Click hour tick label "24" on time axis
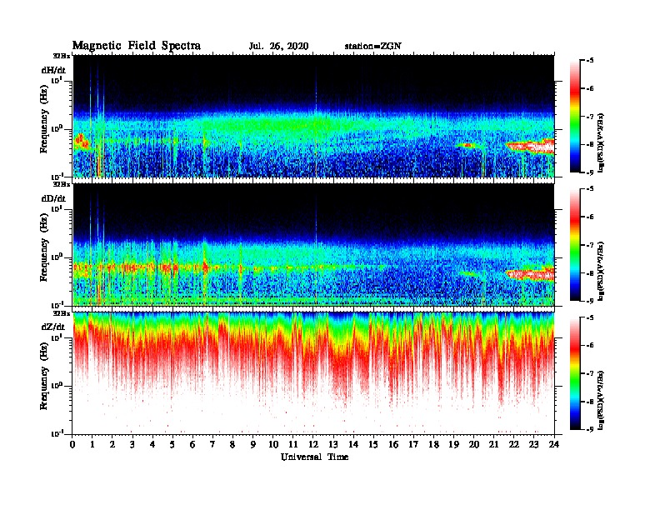Viewport: 660px width, 510px height. (554, 445)
